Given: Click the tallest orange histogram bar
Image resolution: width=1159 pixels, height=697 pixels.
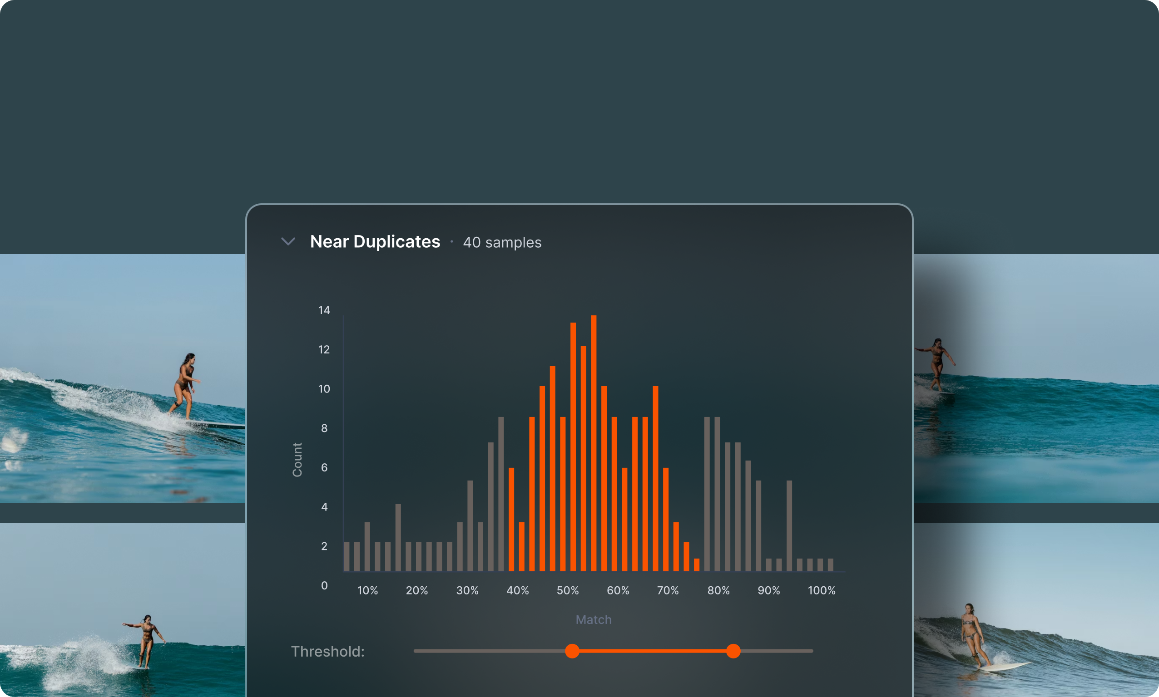Looking at the screenshot, I should pos(594,443).
